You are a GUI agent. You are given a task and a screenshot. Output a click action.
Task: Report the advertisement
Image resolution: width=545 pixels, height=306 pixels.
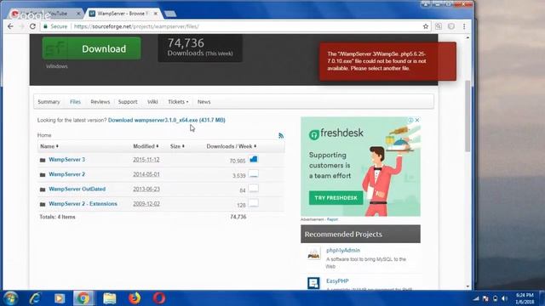(332, 219)
